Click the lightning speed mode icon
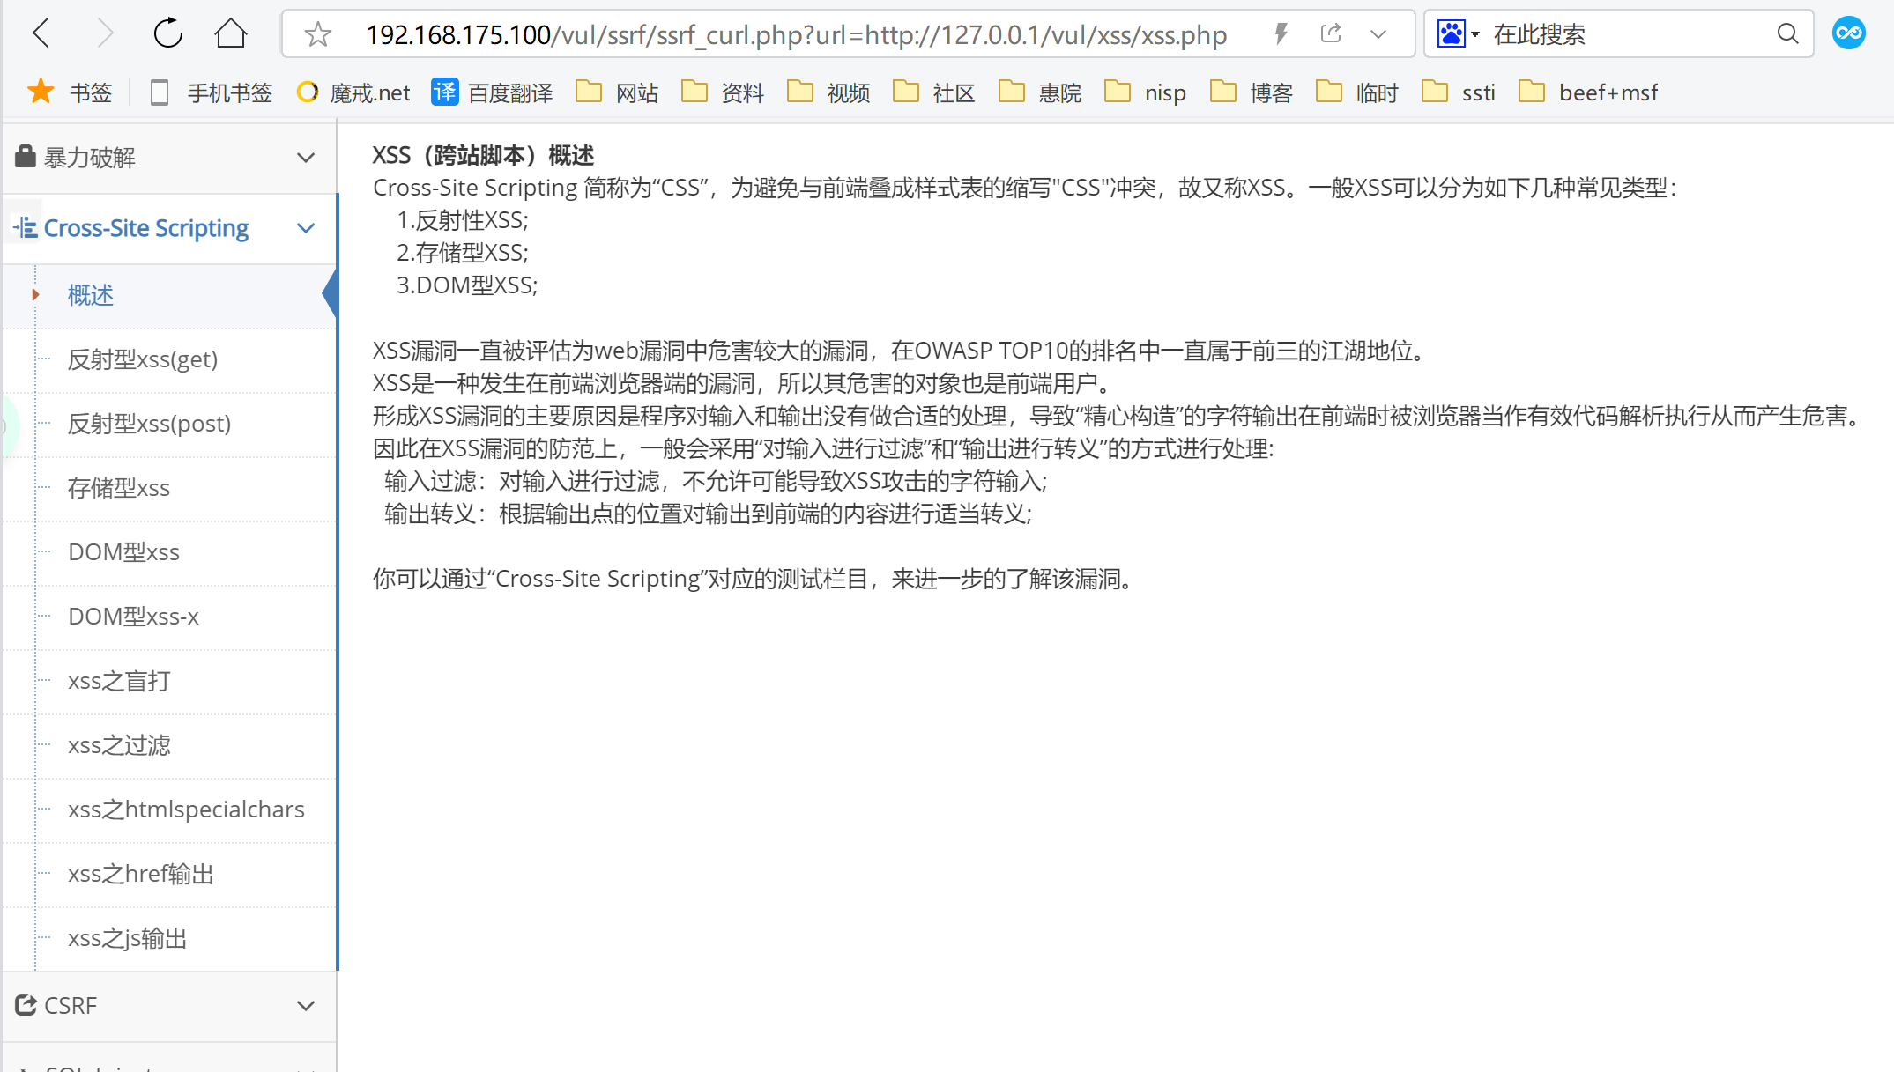Viewport: 1894px width, 1072px height. 1281,34
